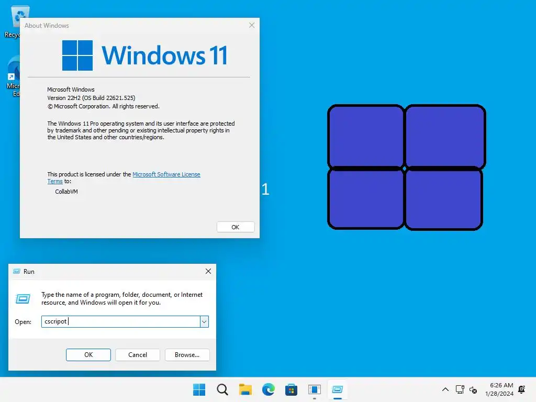536x402 pixels.
Task: Close the About Windows dialog
Action: click(252, 25)
